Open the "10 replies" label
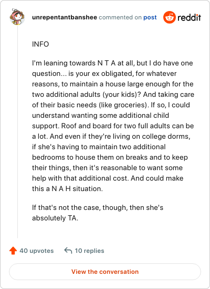The image size is (210, 289). (89, 251)
